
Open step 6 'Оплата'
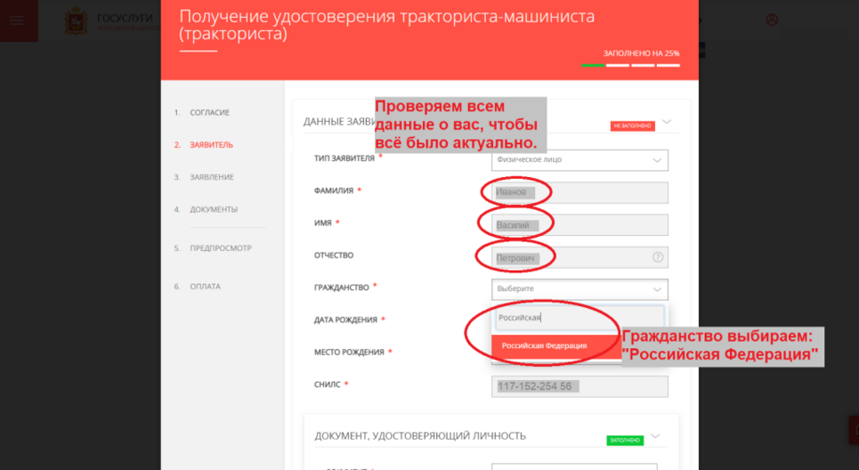click(205, 287)
